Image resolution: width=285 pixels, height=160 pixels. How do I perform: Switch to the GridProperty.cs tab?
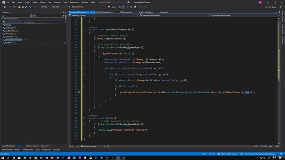pos(126,12)
